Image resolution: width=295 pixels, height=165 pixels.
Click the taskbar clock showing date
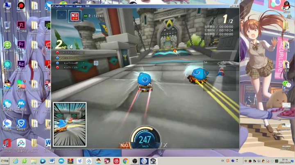(x=285, y=161)
